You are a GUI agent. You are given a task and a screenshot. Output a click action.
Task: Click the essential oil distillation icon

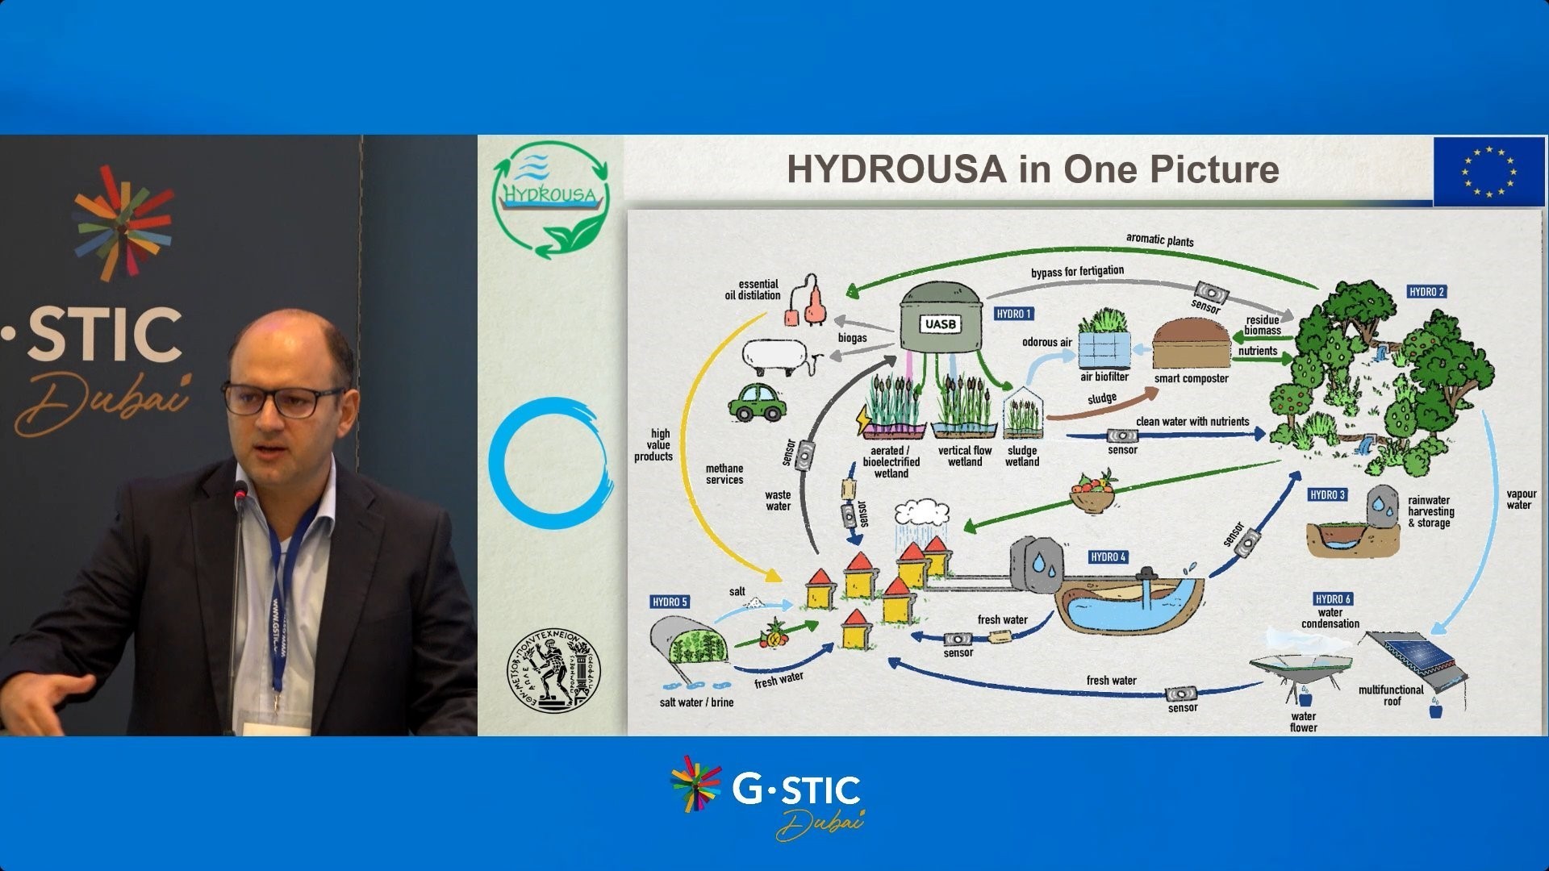pos(807,302)
